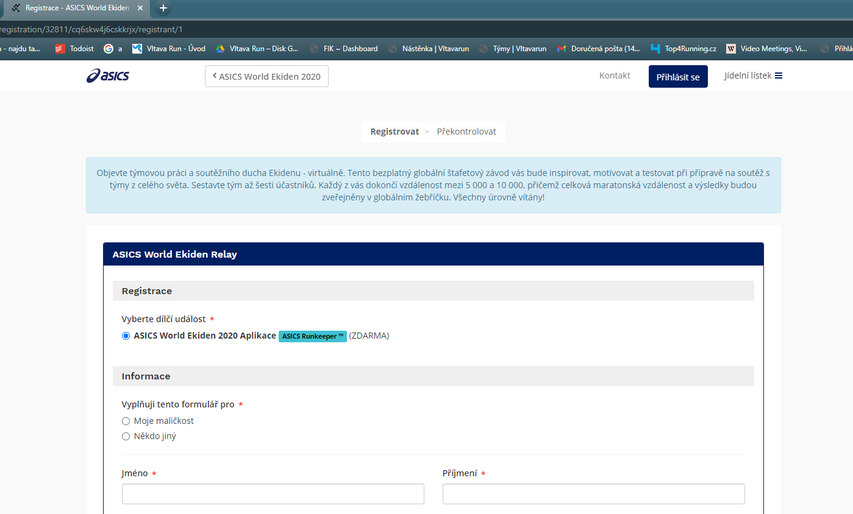Click the (ZDARMA) price text
This screenshot has width=853, height=514.
[x=369, y=336]
